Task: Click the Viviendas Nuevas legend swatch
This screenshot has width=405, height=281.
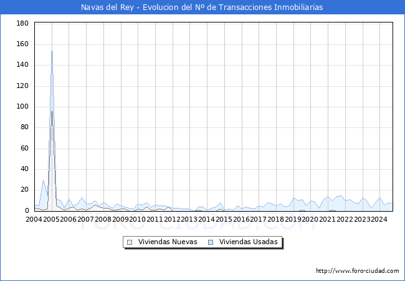Action: [130, 242]
